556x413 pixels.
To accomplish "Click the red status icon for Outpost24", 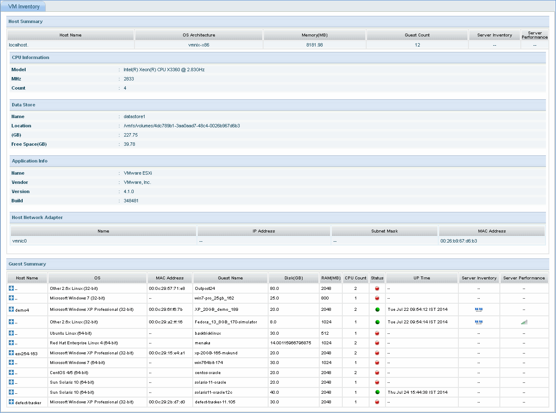I will pos(377,288).
